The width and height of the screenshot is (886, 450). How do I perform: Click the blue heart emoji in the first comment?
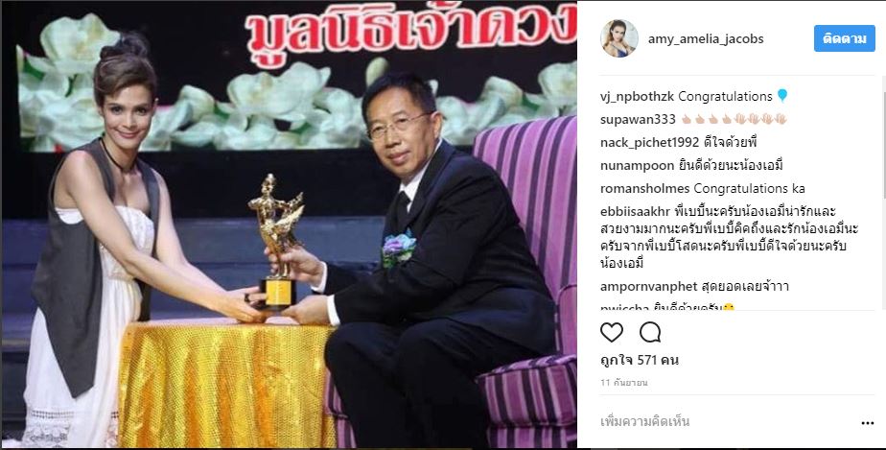(x=782, y=96)
